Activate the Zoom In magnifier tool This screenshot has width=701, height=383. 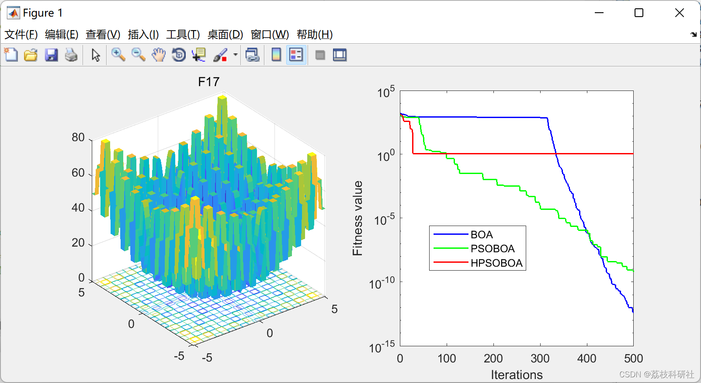click(118, 55)
